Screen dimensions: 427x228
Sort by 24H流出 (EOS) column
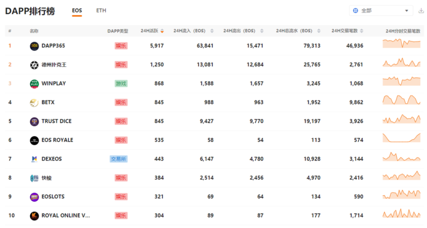[x=262, y=31]
